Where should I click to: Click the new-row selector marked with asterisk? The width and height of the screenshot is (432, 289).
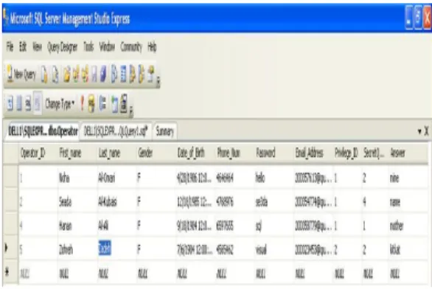pos(10,272)
